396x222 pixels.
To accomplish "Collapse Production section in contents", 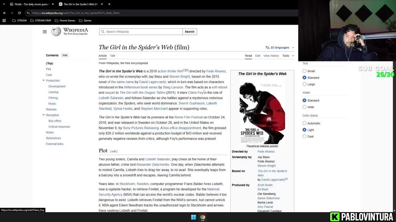I will (x=43, y=80).
